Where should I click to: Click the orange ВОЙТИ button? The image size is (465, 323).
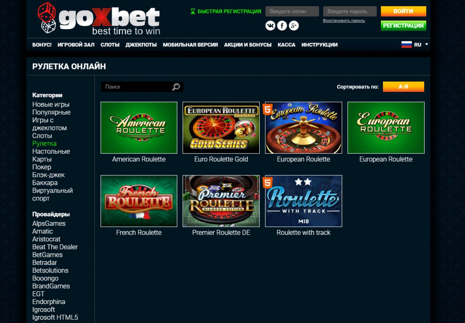pos(403,11)
